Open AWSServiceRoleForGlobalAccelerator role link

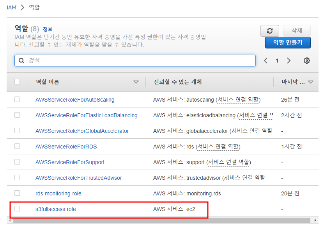pyautogui.click(x=82, y=131)
